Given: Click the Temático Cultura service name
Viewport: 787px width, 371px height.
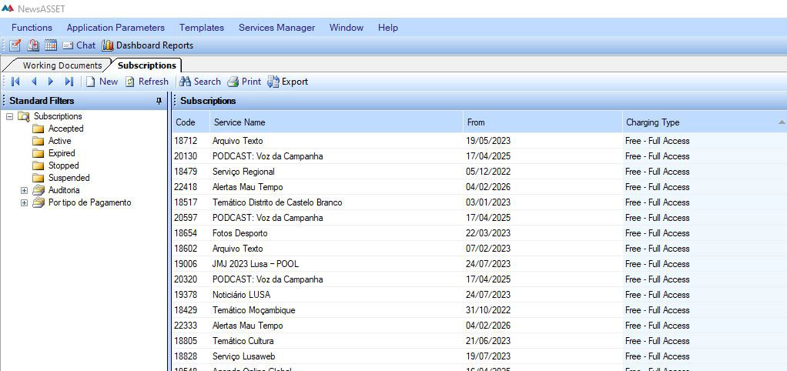Looking at the screenshot, I should (243, 342).
